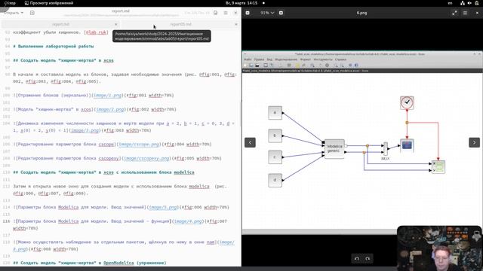Screen dimensions: 483x271
Task: Click the '@lab_ruk' citation text
Action: [96, 32]
